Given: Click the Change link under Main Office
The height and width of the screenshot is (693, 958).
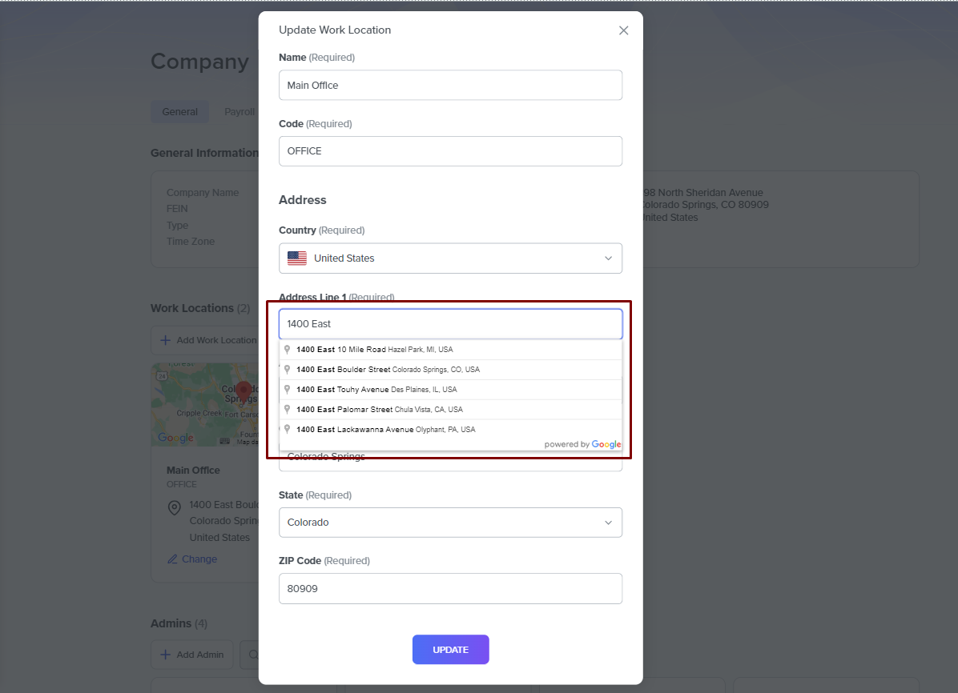Looking at the screenshot, I should [199, 559].
